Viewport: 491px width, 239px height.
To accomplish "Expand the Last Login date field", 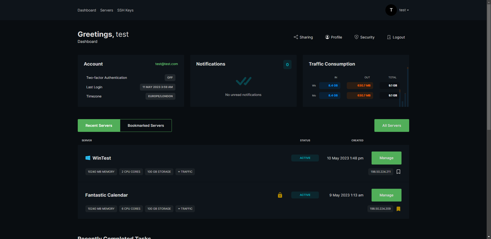I will click(157, 87).
